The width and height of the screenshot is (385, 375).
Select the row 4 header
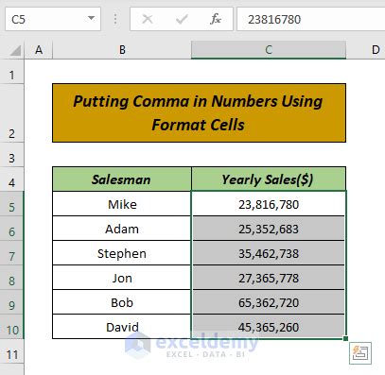click(x=11, y=179)
